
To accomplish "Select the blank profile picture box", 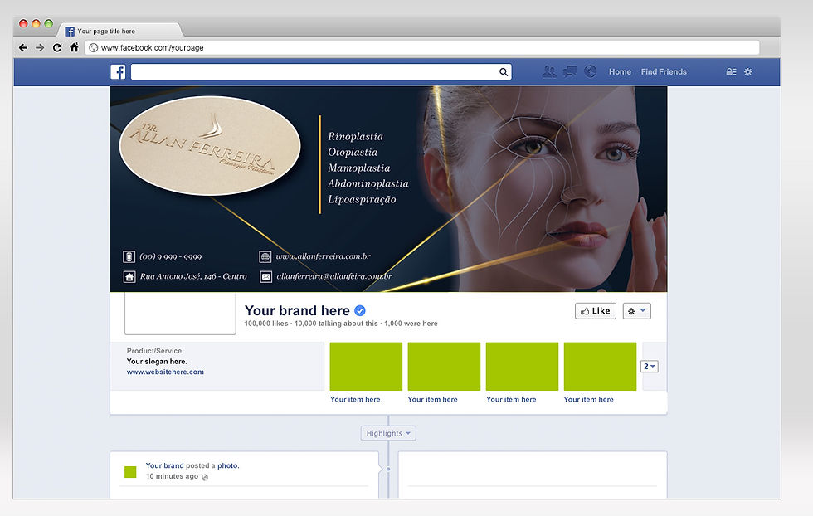I will coord(180,314).
